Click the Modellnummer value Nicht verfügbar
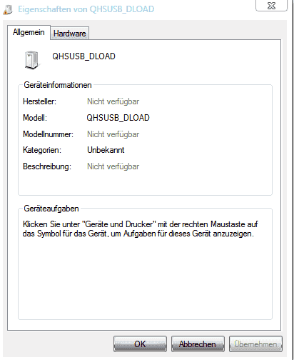This screenshot has height=360, width=294. click(113, 134)
